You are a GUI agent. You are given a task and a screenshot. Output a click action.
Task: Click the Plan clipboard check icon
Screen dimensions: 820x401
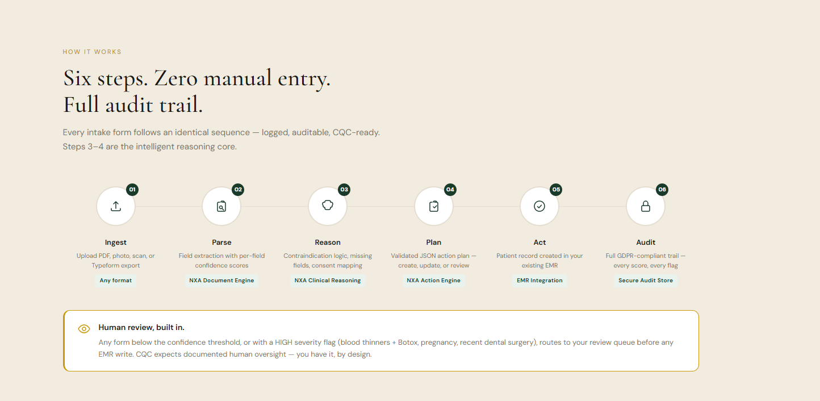tap(434, 206)
